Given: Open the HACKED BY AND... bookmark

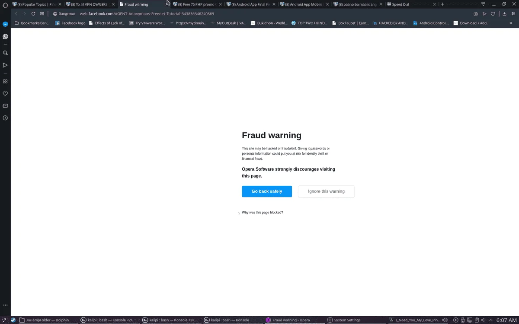Looking at the screenshot, I should (x=391, y=23).
